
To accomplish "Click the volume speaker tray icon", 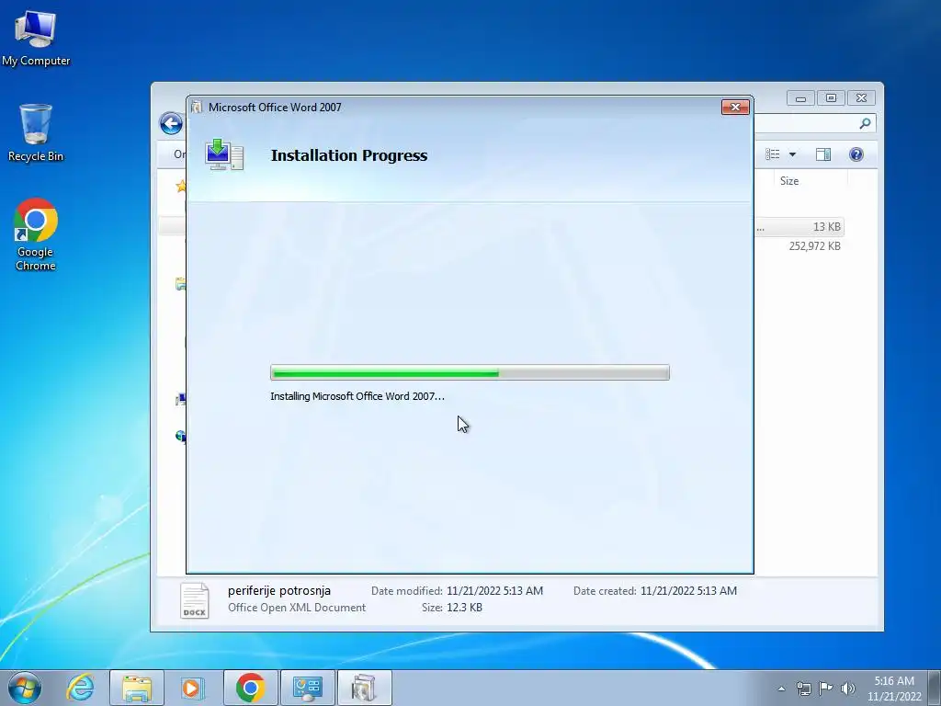I will (848, 689).
